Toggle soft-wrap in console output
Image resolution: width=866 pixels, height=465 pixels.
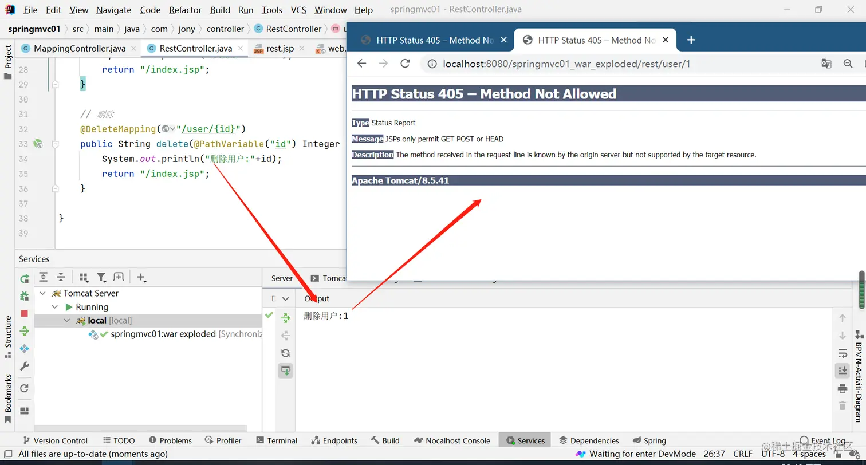[842, 353]
